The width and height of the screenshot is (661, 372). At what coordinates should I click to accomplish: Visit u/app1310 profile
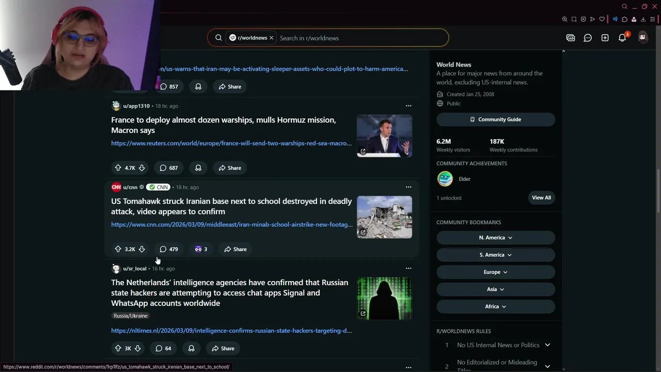(136, 106)
